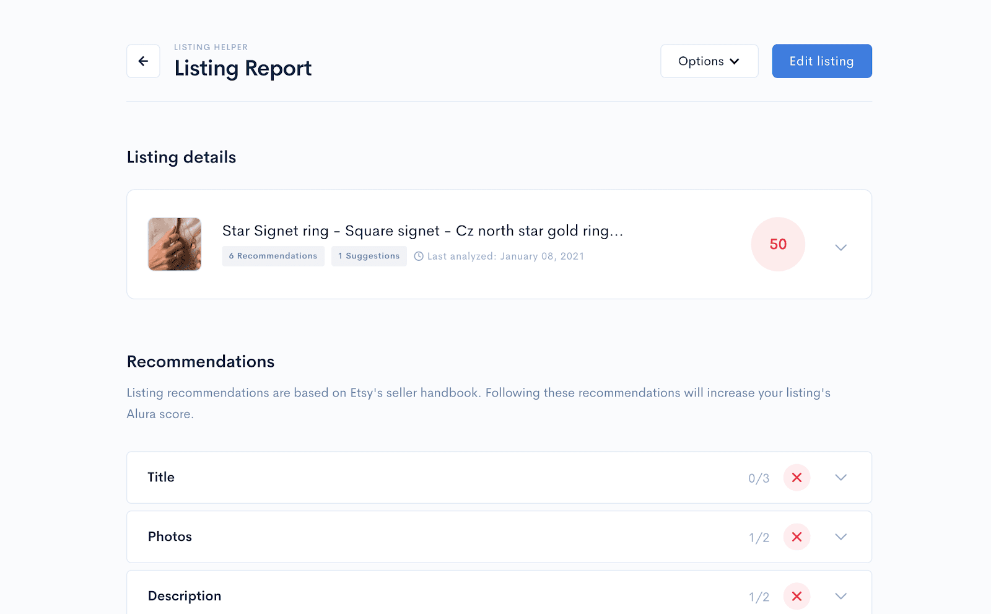Click the Listing Report page heading
Image resolution: width=991 pixels, height=614 pixels.
(x=243, y=68)
